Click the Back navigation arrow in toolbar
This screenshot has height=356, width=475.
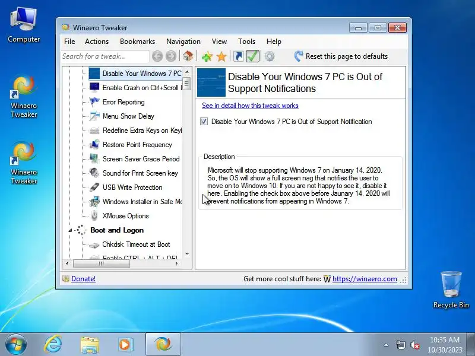point(157,56)
